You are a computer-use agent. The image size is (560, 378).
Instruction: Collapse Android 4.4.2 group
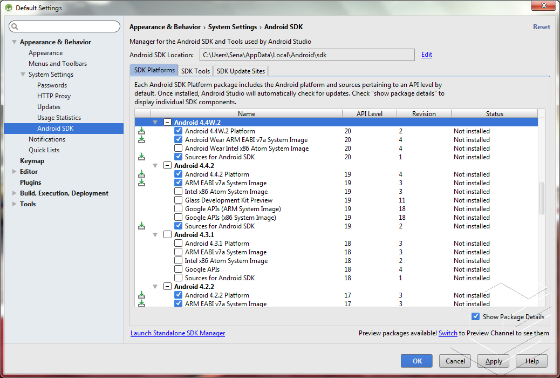(155, 166)
